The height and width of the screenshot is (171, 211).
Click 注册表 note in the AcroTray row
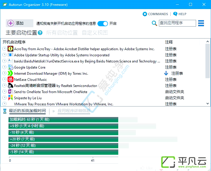171,49
